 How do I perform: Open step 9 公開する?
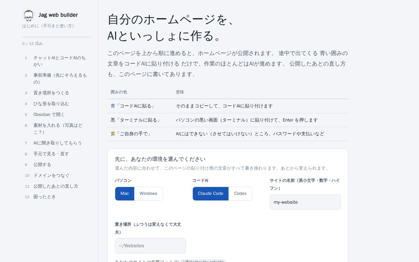(57, 165)
